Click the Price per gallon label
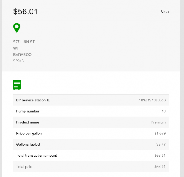Screen dimensions: 184x177 tap(29, 133)
